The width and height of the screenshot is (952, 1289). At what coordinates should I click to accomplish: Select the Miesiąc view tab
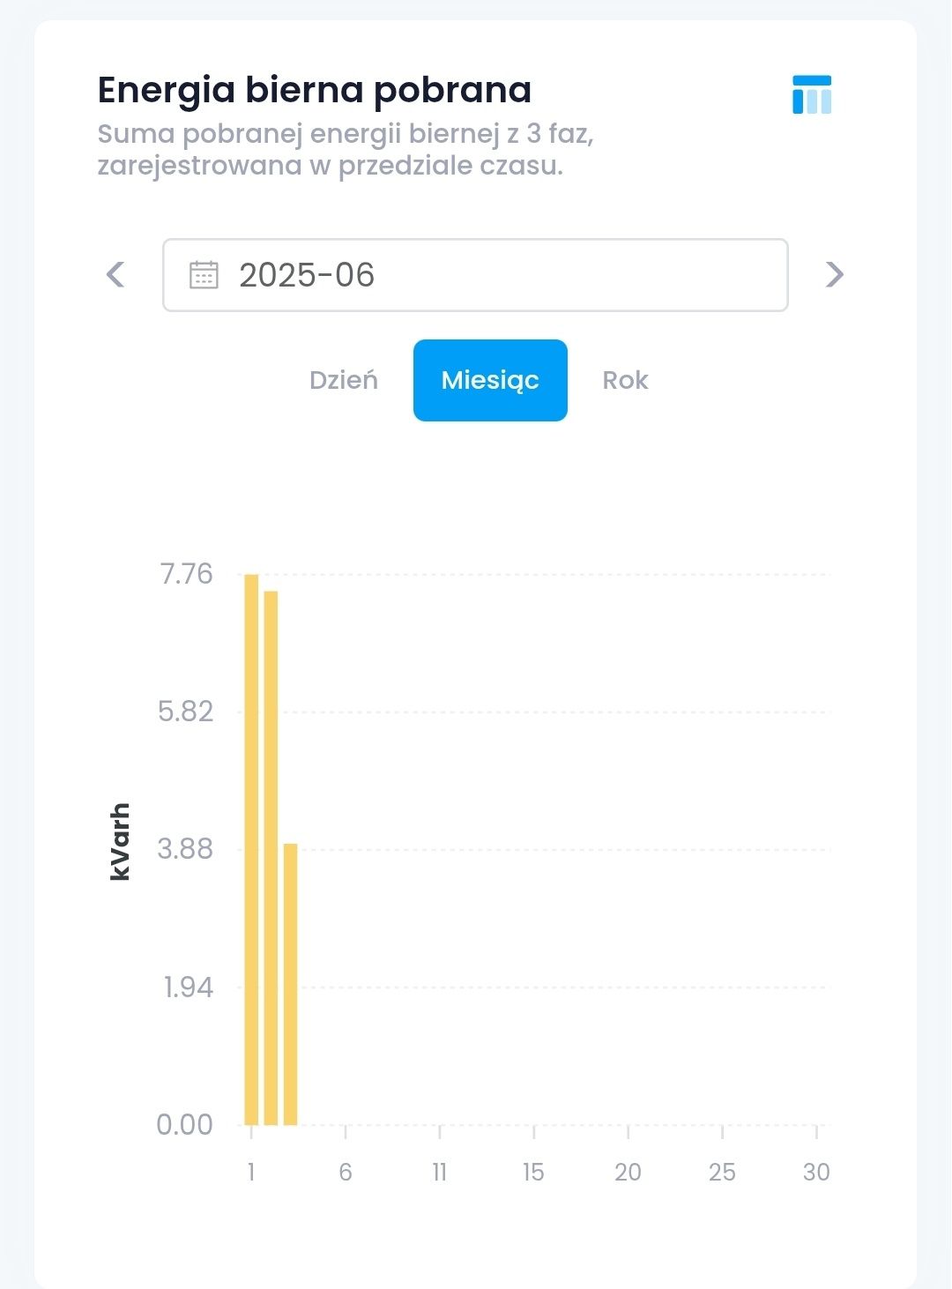(490, 380)
